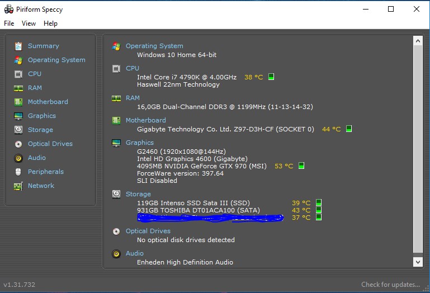The width and height of the screenshot is (430, 293).
Task: Click the monitor icon beside the Graphics heading
Action: tap(116, 143)
